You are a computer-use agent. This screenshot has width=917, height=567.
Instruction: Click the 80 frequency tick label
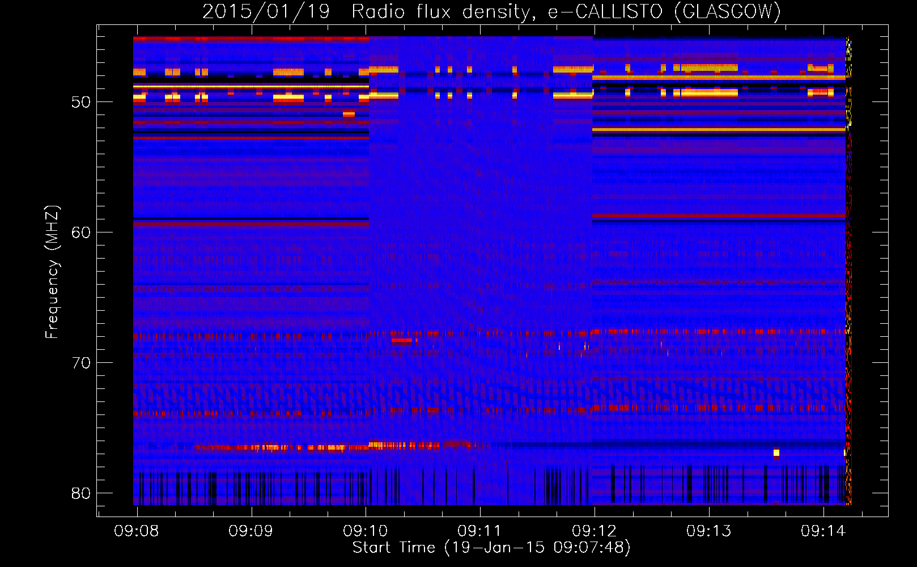click(x=81, y=493)
